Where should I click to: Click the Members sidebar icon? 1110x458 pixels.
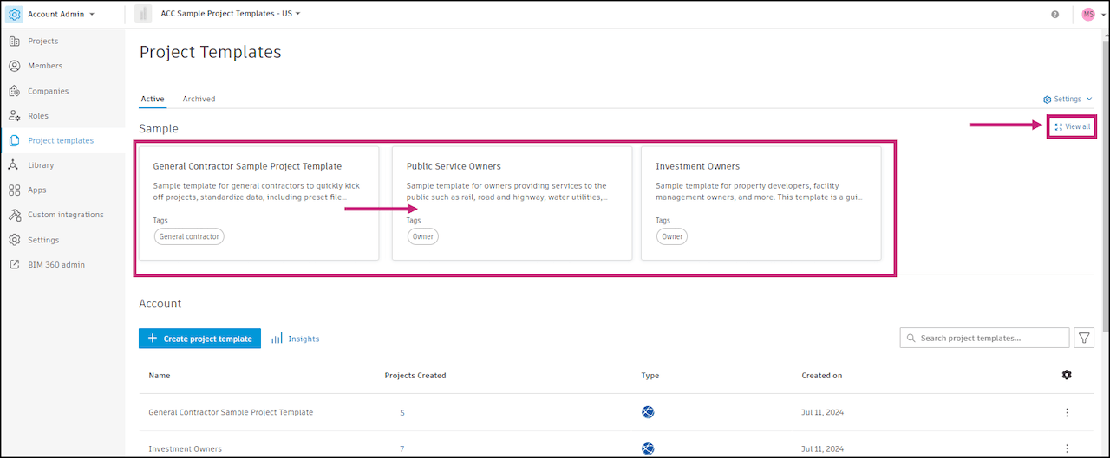(15, 66)
